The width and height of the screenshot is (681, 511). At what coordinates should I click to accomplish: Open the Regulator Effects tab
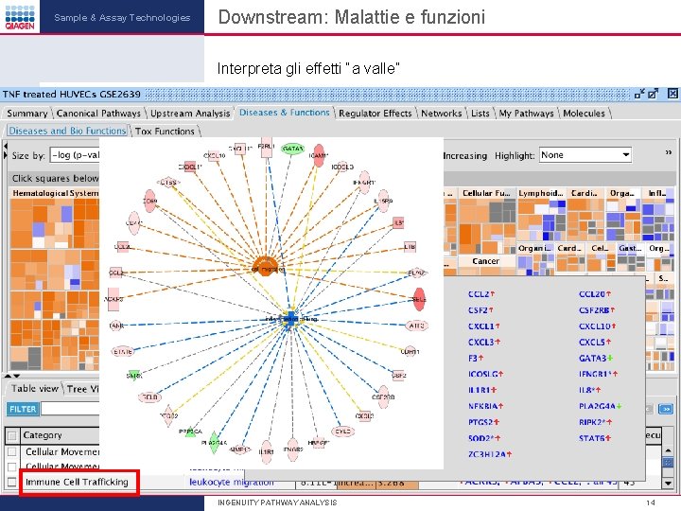pyautogui.click(x=375, y=114)
